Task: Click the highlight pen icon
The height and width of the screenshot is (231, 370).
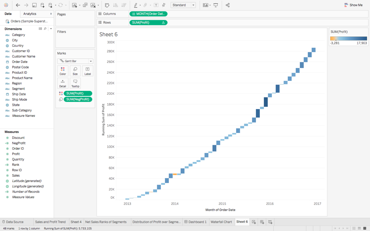Action: pyautogui.click(x=136, y=5)
